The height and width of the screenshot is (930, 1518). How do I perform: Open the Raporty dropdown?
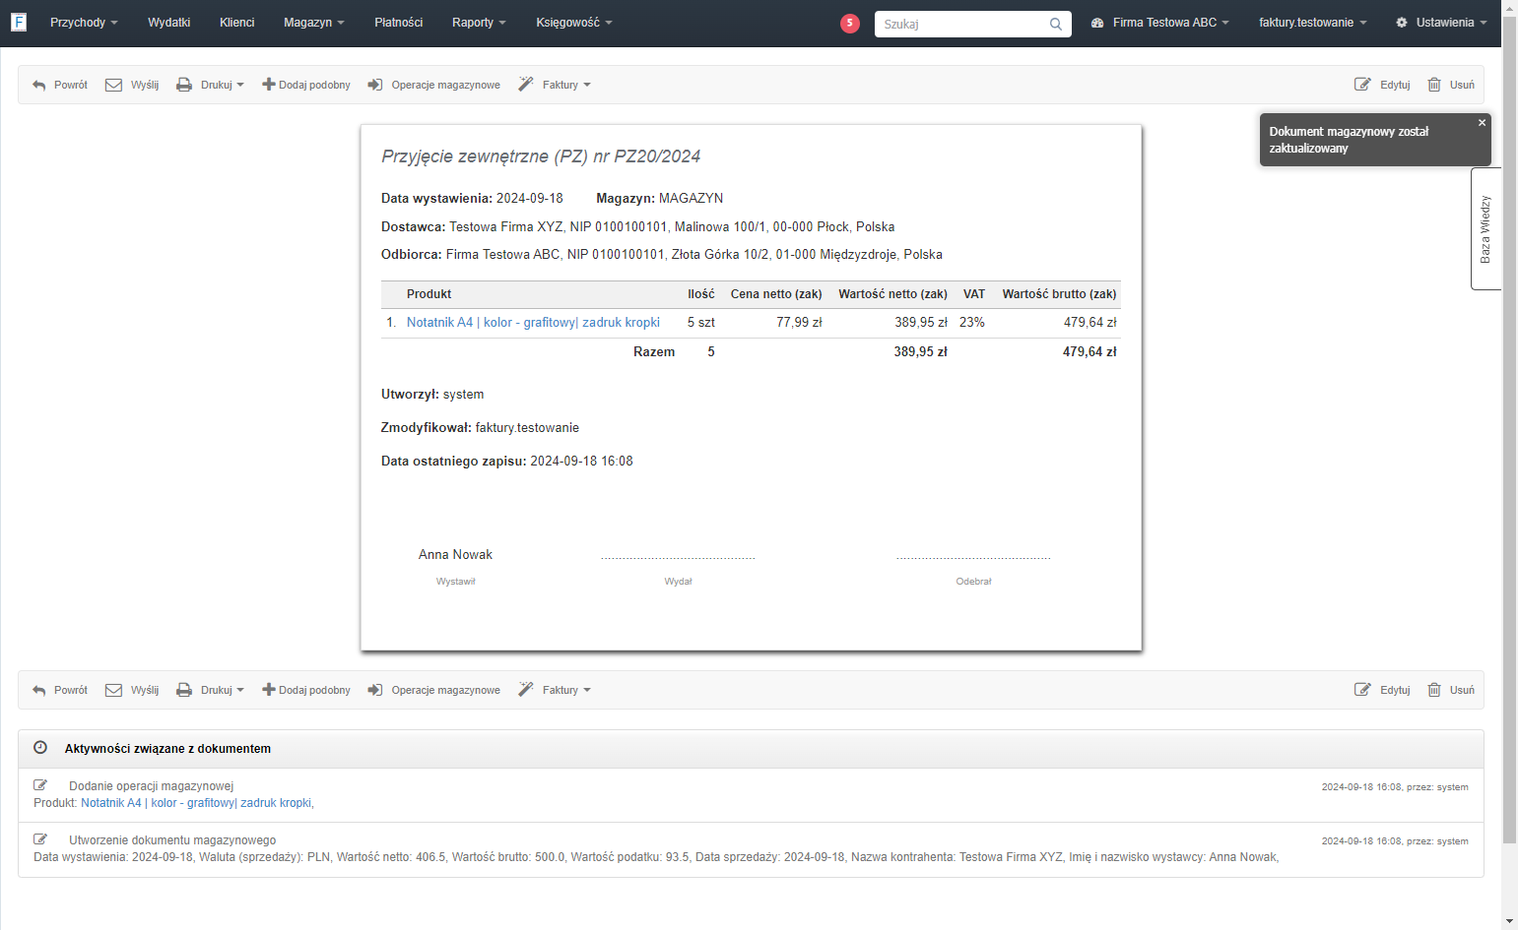[479, 23]
